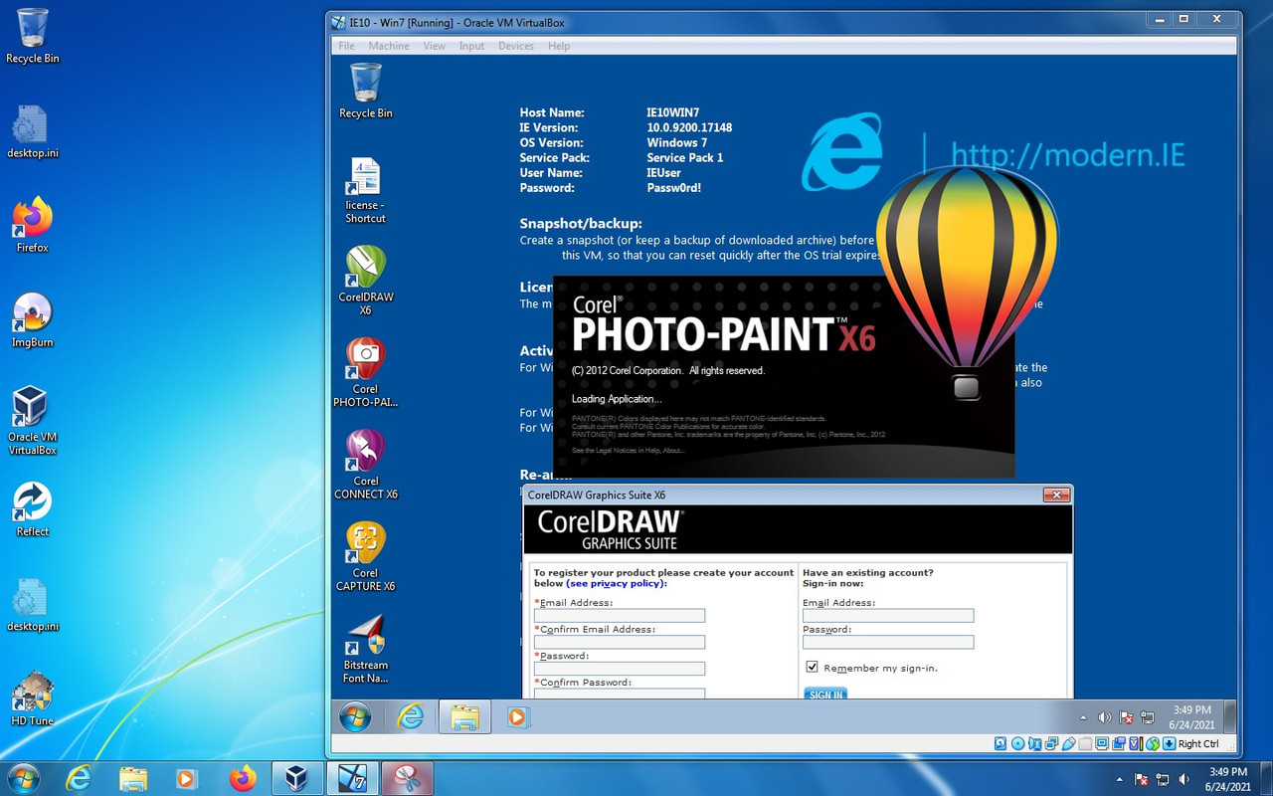Image resolution: width=1273 pixels, height=796 pixels.
Task: Click the Show desktop button in VM
Action: [x=1230, y=716]
